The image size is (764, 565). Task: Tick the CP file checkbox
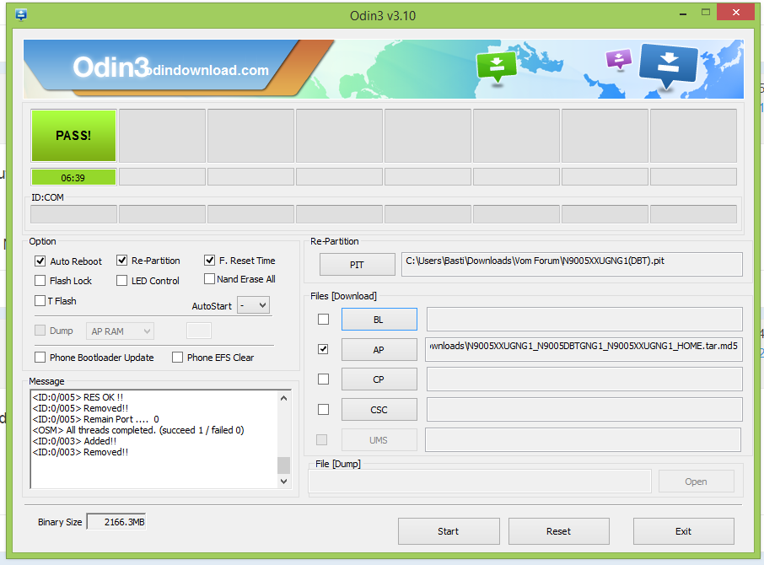coord(323,379)
